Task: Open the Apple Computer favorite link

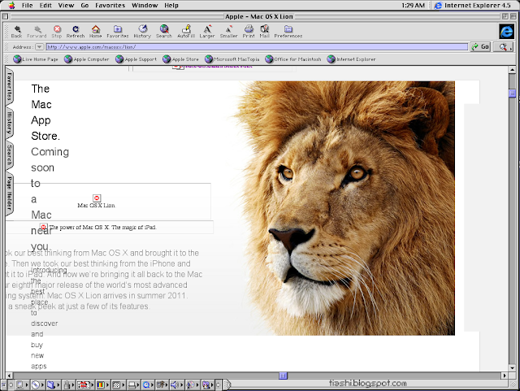Action: point(87,59)
